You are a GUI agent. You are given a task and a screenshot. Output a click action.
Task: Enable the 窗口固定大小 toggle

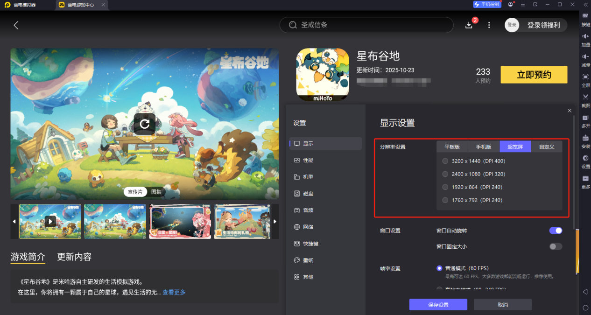(x=556, y=246)
